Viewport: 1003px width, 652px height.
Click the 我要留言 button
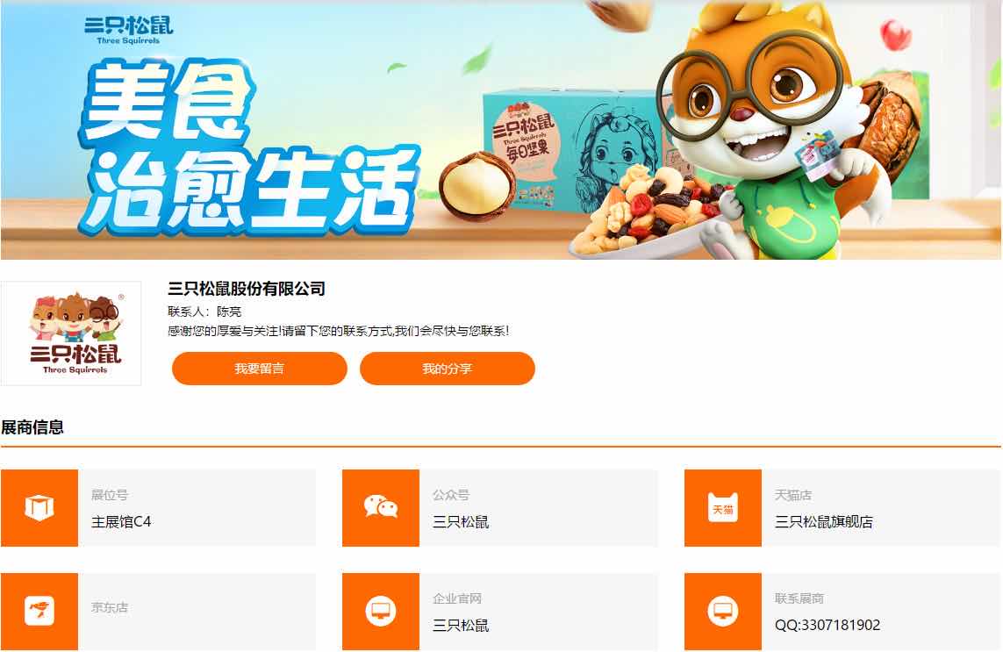259,369
